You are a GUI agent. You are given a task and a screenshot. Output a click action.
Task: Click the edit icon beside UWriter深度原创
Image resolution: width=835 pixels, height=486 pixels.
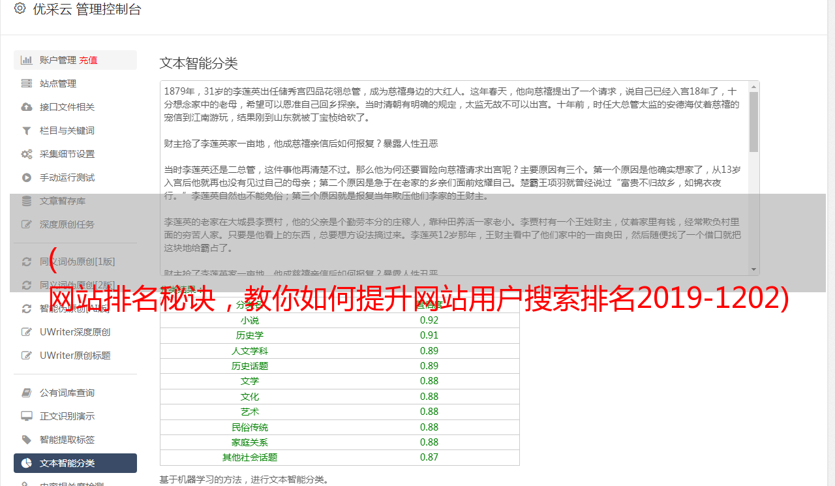[x=27, y=332]
